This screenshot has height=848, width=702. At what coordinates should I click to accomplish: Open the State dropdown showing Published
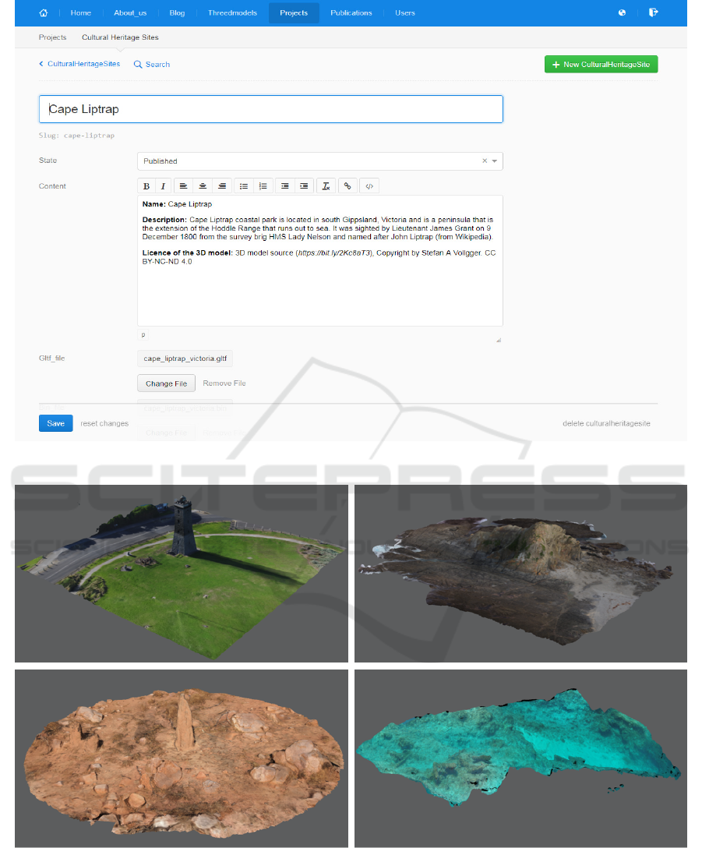pyautogui.click(x=312, y=161)
